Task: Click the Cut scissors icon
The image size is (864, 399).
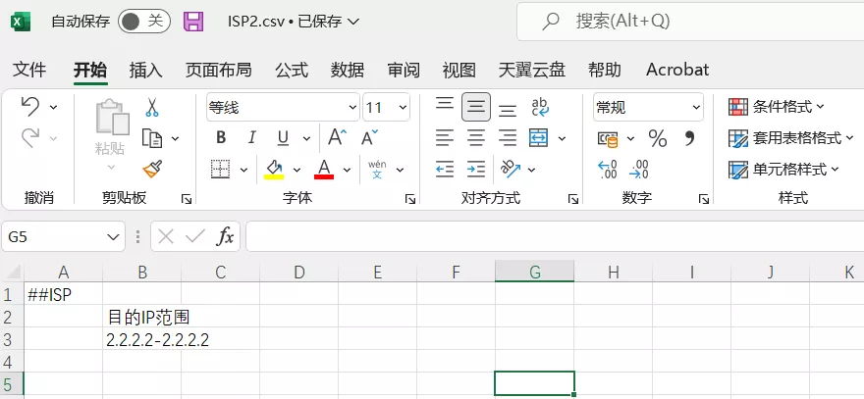Action: click(x=152, y=107)
